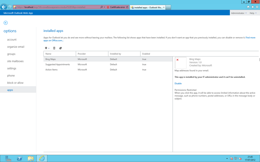The width and height of the screenshot is (260, 162).
Task: Select the Action Items app row
Action: pos(108,69)
